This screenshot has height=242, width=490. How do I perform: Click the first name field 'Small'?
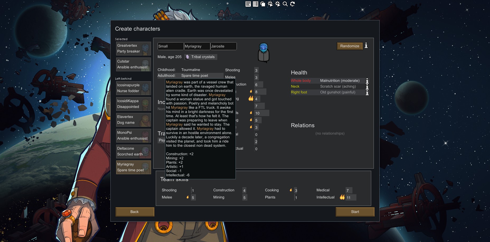[171, 46]
